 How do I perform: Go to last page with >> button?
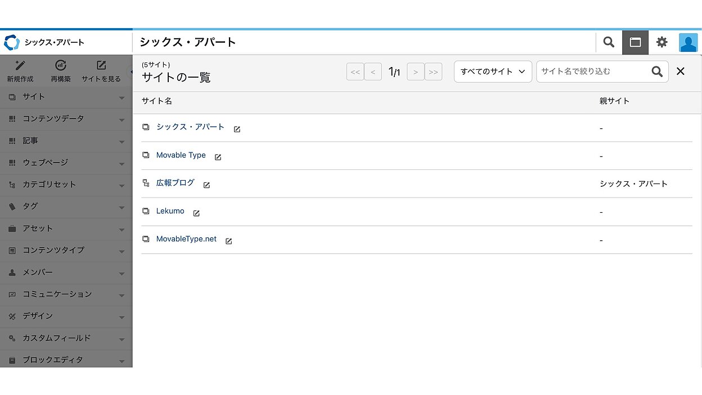[x=433, y=71]
